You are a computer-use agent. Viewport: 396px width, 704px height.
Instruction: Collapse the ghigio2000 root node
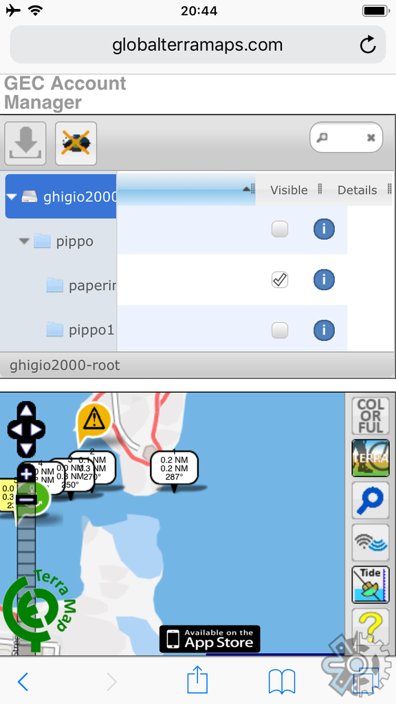(x=12, y=197)
